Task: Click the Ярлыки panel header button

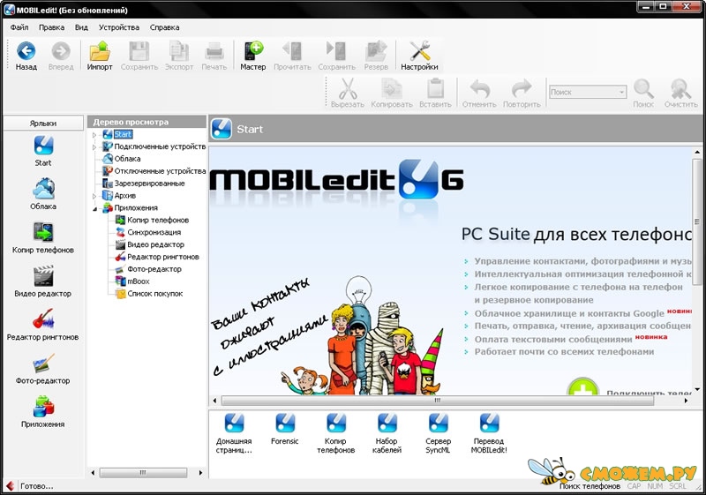Action: (43, 123)
